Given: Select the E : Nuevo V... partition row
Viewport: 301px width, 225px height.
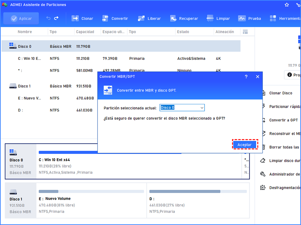Looking at the screenshot, I should pos(50,98).
